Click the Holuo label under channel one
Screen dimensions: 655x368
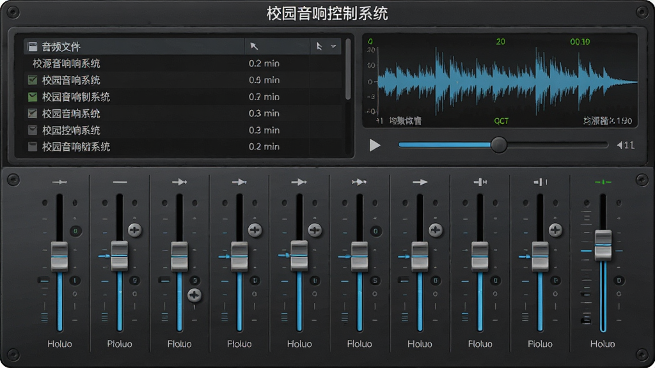tap(59, 344)
